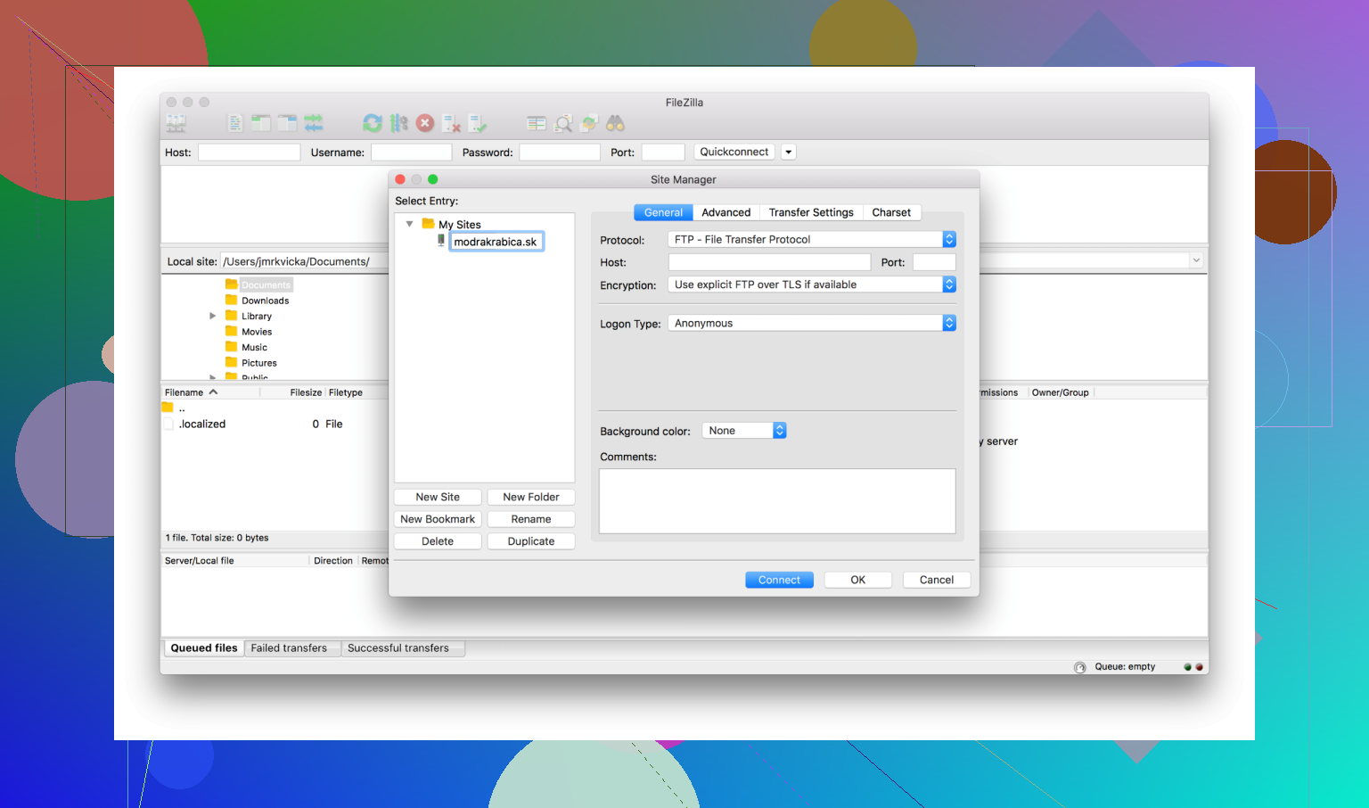Toggle the message log display
Viewport: 1369px width, 808px height.
tap(234, 123)
